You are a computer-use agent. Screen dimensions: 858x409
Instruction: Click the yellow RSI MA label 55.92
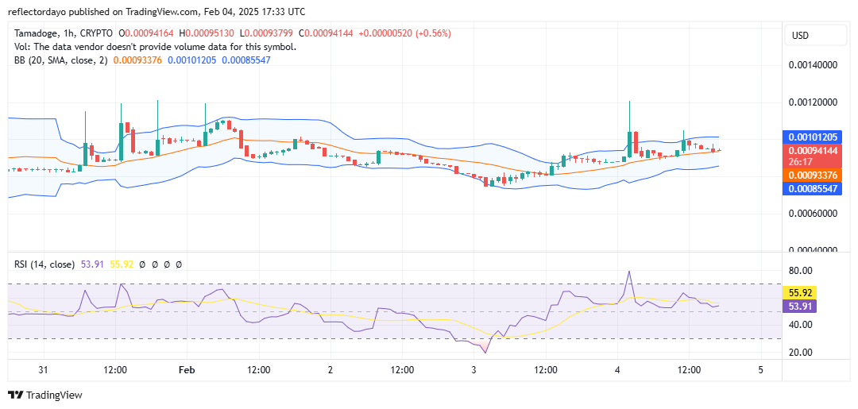pyautogui.click(x=800, y=292)
